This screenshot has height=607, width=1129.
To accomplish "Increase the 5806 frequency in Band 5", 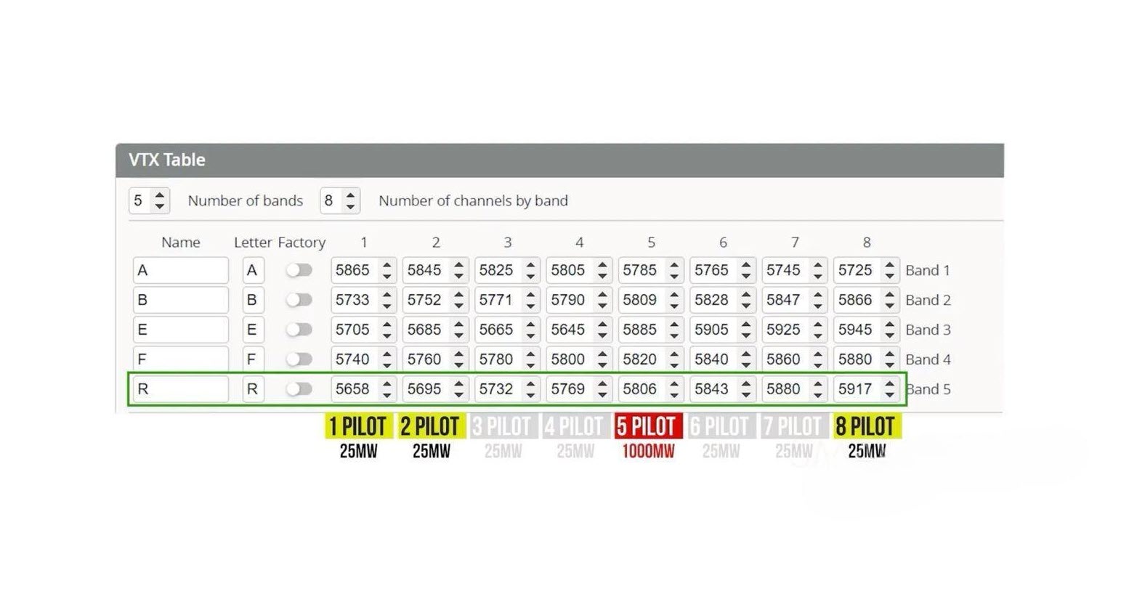I will tap(674, 383).
